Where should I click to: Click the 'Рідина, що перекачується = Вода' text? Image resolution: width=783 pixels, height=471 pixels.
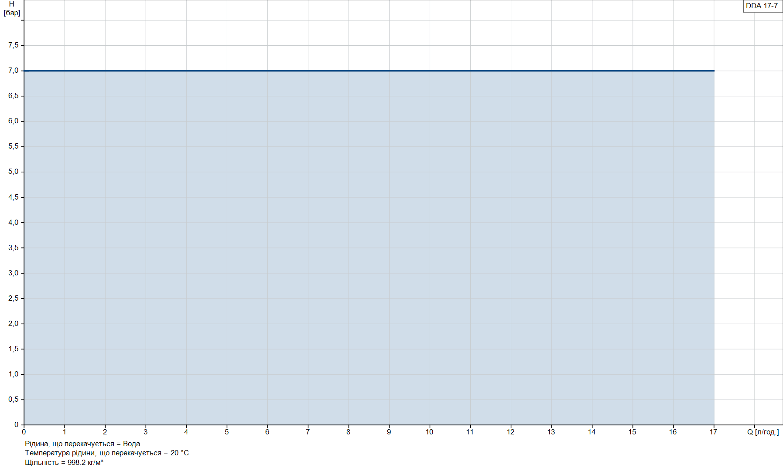[82, 444]
